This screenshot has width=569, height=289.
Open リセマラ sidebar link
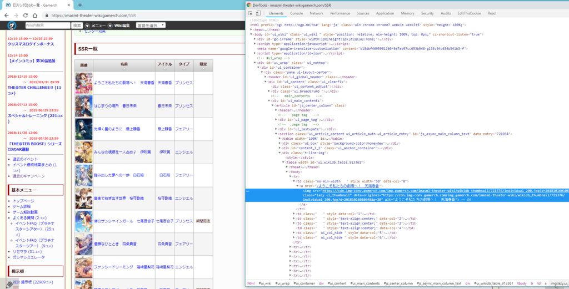click(x=21, y=252)
